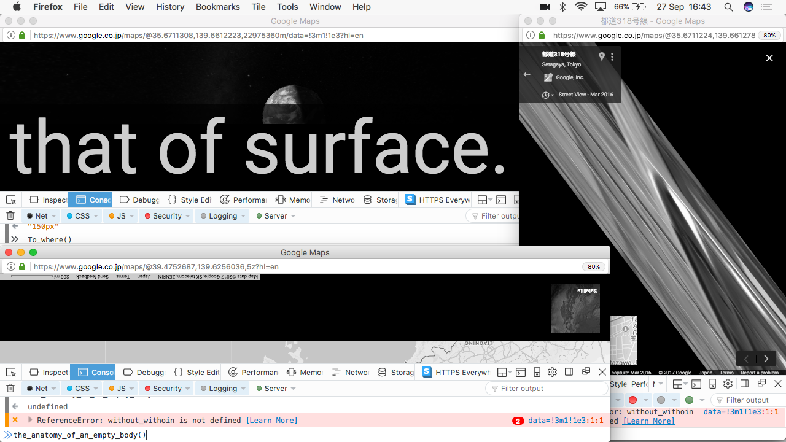Open Net filter dropdown arrow in front console
Viewport: 786px width, 442px height.
54,389
